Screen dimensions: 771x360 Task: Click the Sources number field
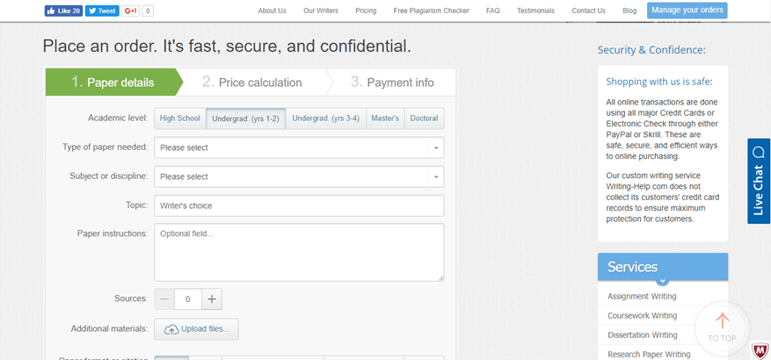click(x=188, y=299)
